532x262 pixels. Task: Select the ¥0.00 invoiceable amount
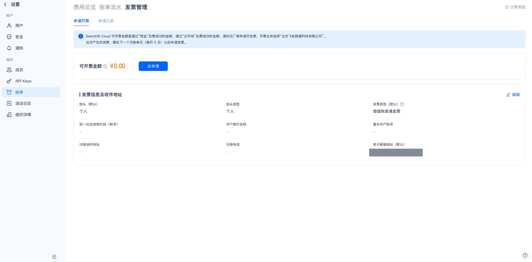click(117, 66)
